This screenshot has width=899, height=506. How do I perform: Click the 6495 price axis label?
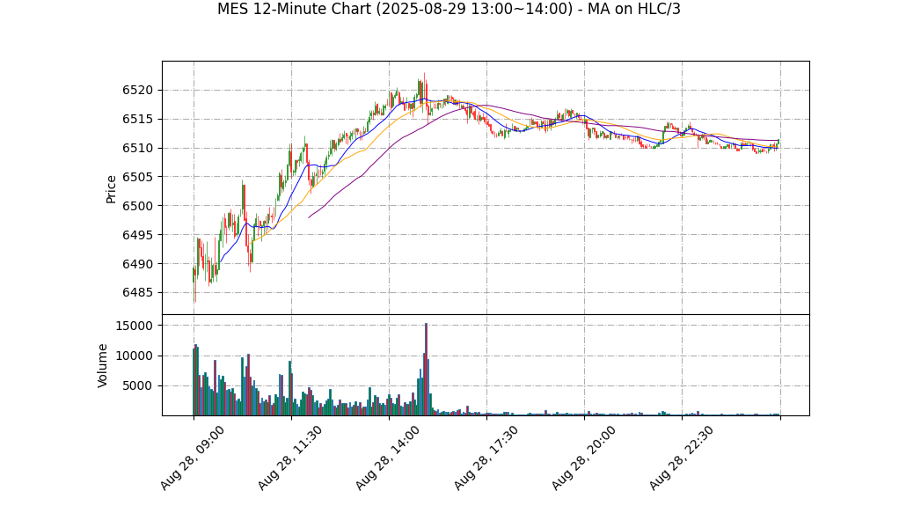coord(137,235)
